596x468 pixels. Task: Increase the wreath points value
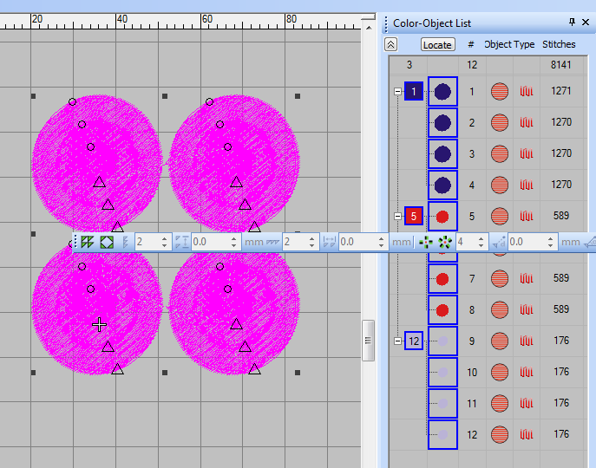click(481, 238)
